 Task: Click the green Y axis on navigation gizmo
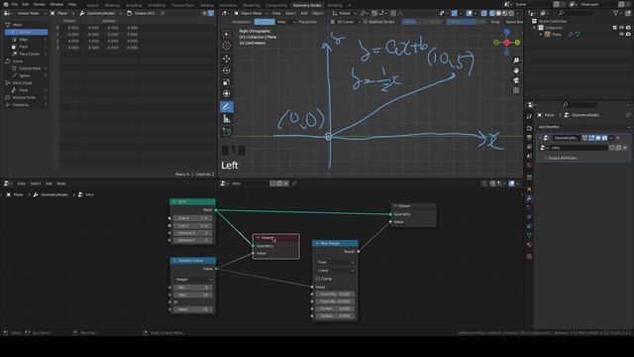(517, 42)
